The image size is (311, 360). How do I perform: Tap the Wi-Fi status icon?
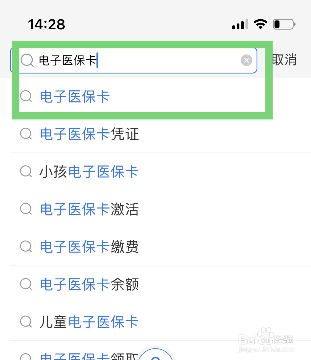click(x=260, y=24)
